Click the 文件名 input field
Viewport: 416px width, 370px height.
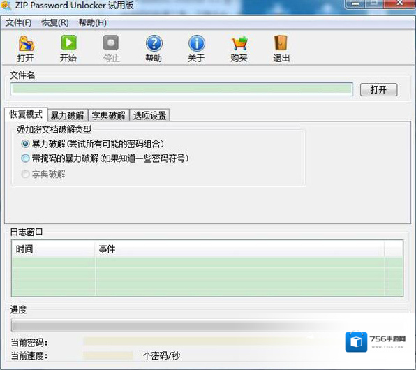(181, 89)
